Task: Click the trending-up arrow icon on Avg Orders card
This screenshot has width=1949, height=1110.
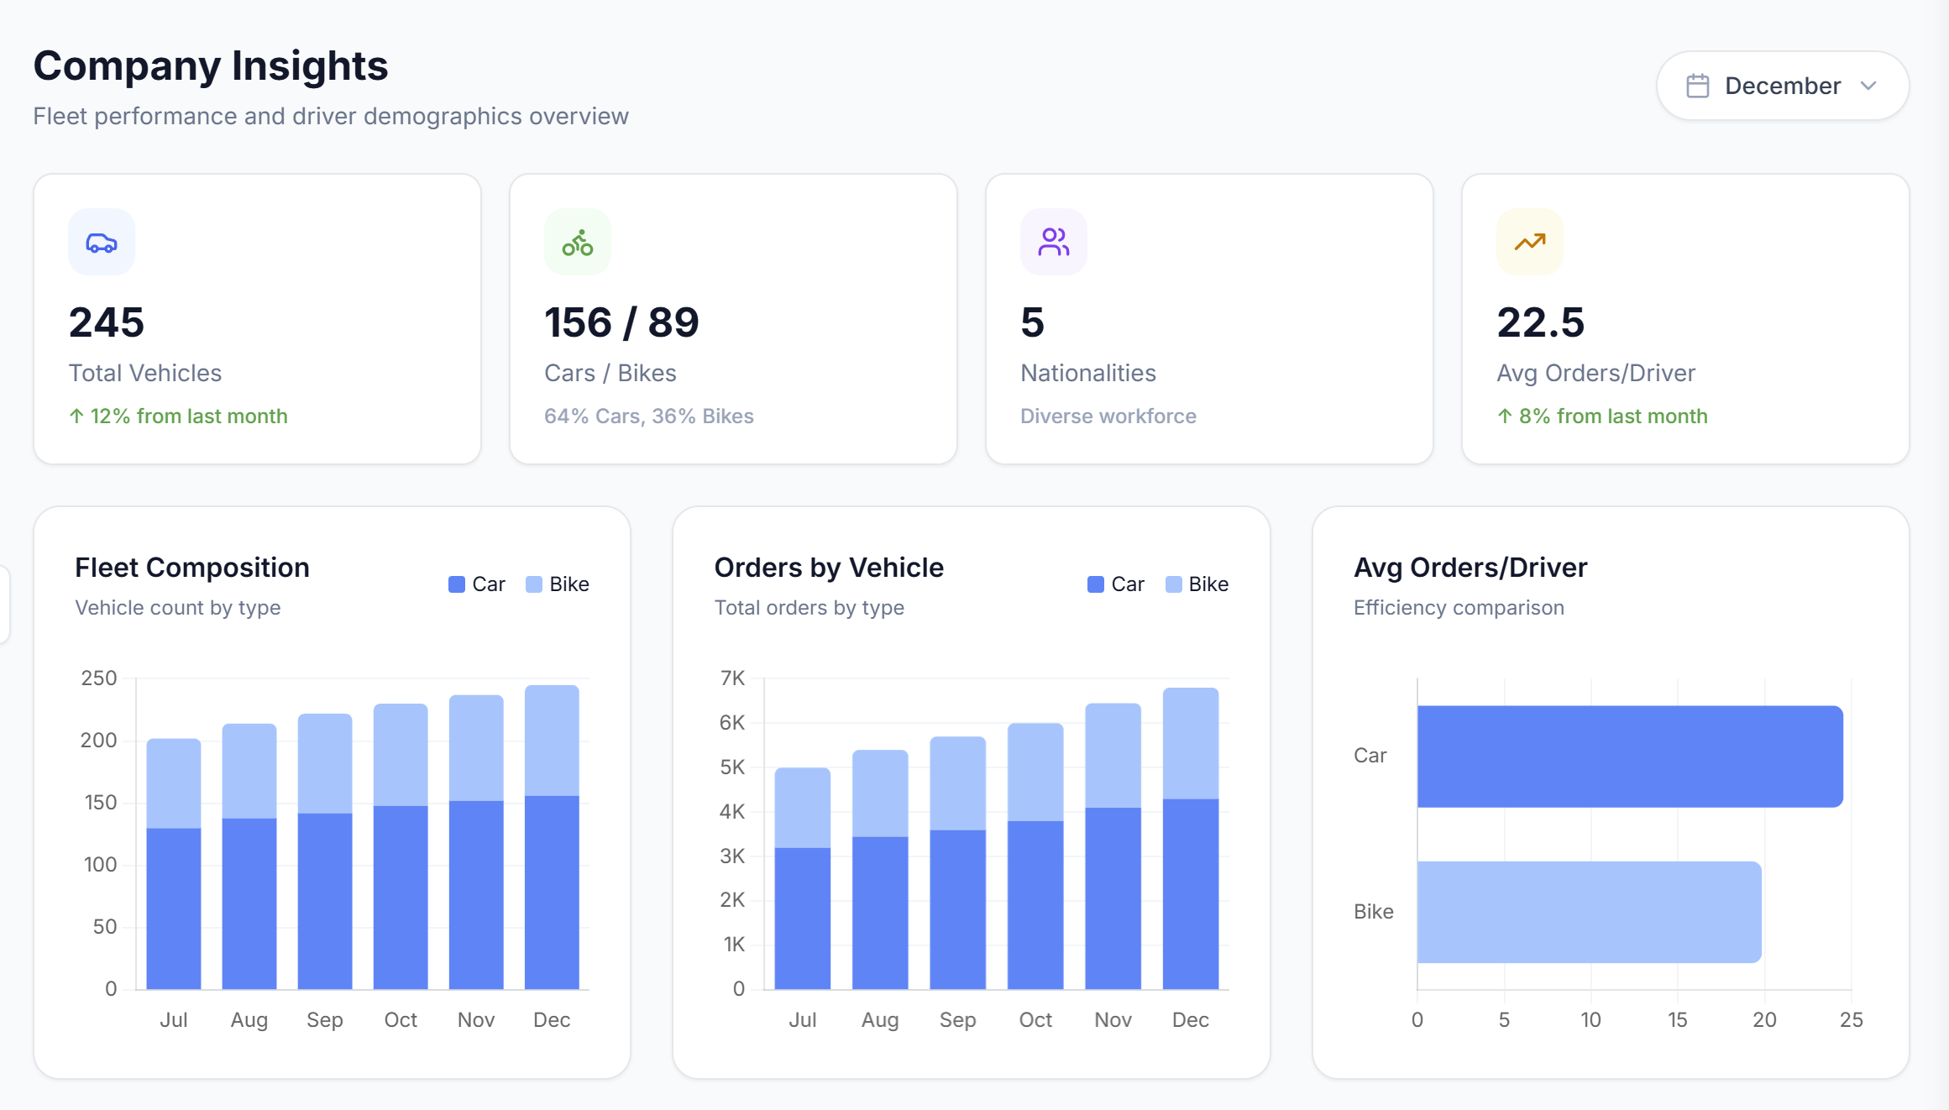Action: [x=1529, y=243]
